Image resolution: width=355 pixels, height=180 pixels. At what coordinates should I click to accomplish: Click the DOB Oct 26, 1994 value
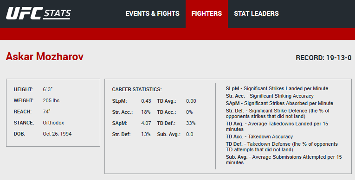57,134
